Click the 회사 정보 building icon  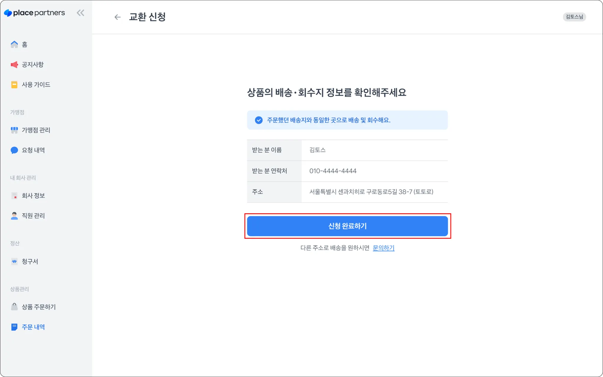pos(14,196)
